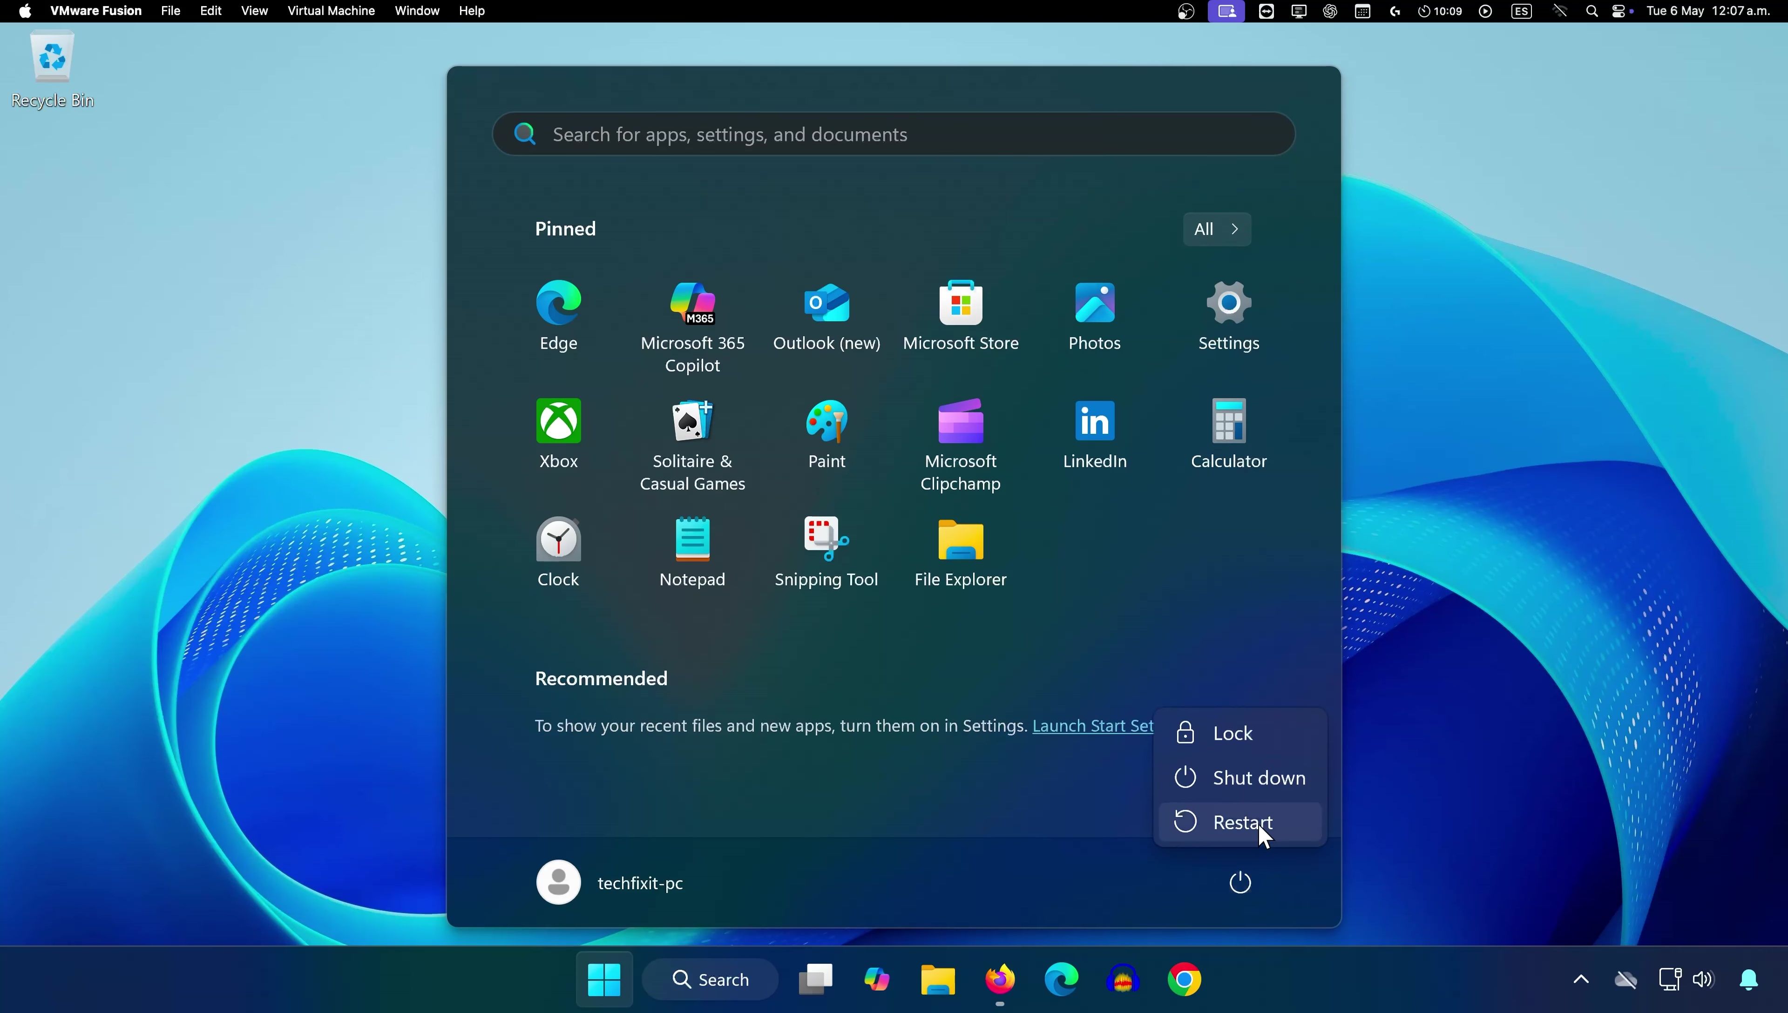This screenshot has width=1788, height=1013.
Task: Launch Microsoft 365 Copilot from pinned apps
Action: tap(692, 327)
